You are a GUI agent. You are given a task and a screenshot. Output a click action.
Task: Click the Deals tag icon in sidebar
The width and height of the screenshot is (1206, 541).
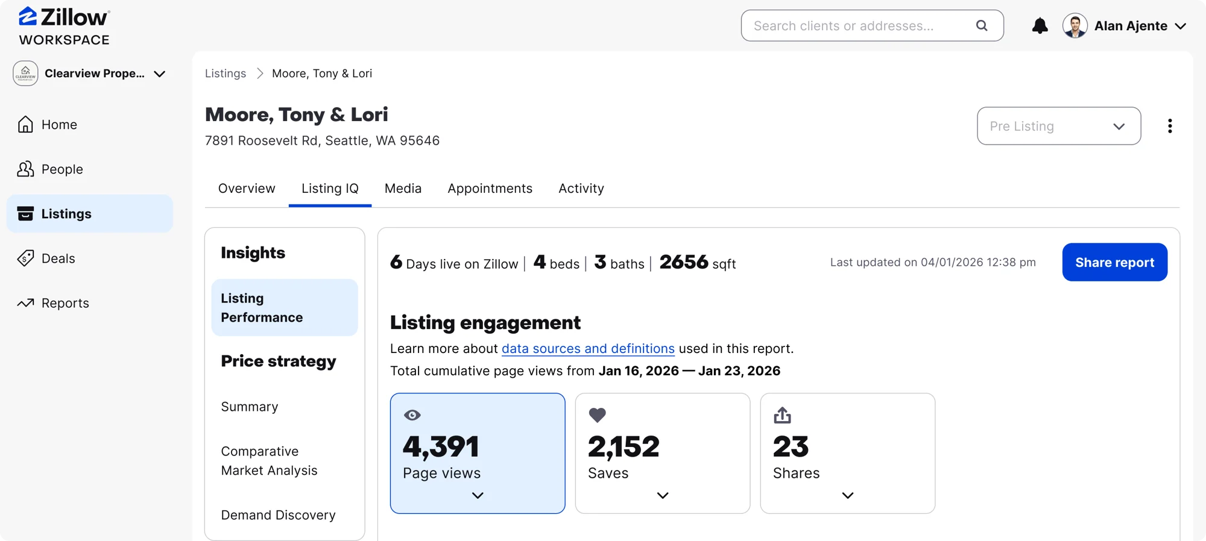[25, 258]
